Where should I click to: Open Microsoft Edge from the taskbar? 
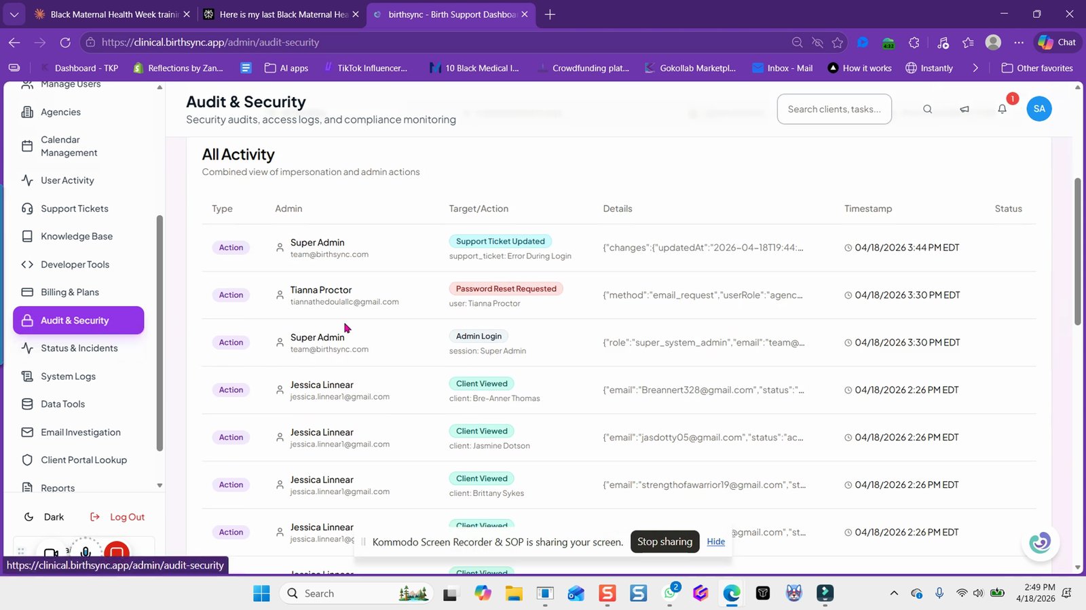[732, 594]
